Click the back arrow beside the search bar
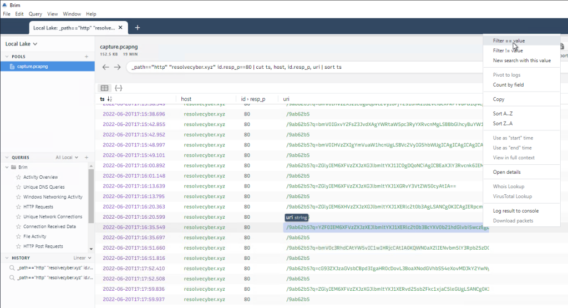Screen dimensions: 568x308 coord(105,67)
